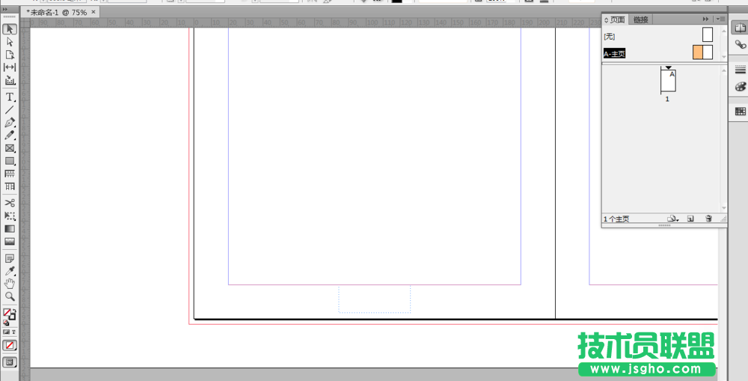Create a new page in Pages panel

pyautogui.click(x=690, y=219)
